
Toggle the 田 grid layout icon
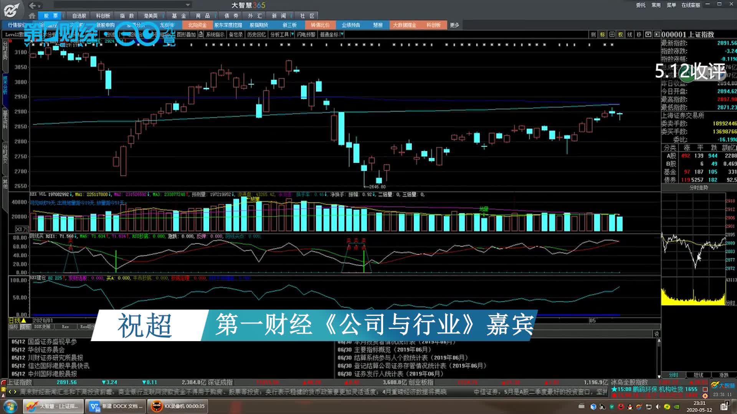click(x=611, y=34)
